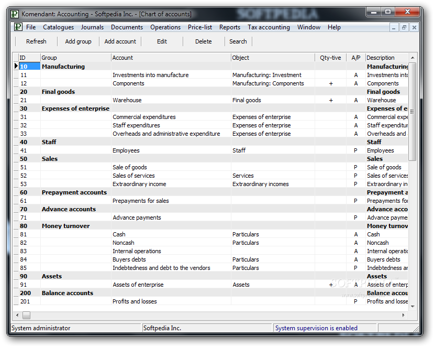Select 'Indebtedness and debt to the vendors'
434x347 pixels.
[171, 268]
